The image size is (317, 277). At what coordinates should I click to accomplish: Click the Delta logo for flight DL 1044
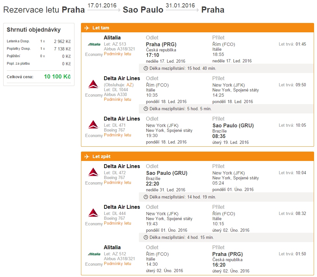93,84
